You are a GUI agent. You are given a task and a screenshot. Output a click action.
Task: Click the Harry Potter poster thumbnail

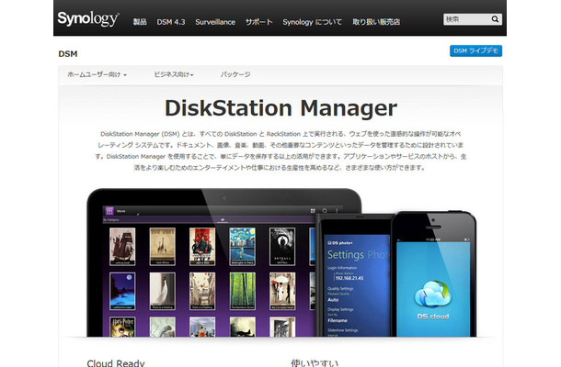click(122, 327)
